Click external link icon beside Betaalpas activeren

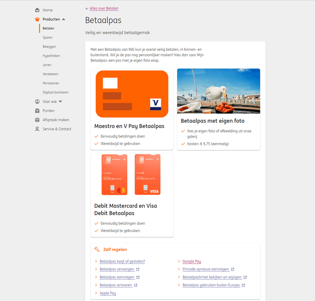(135, 285)
